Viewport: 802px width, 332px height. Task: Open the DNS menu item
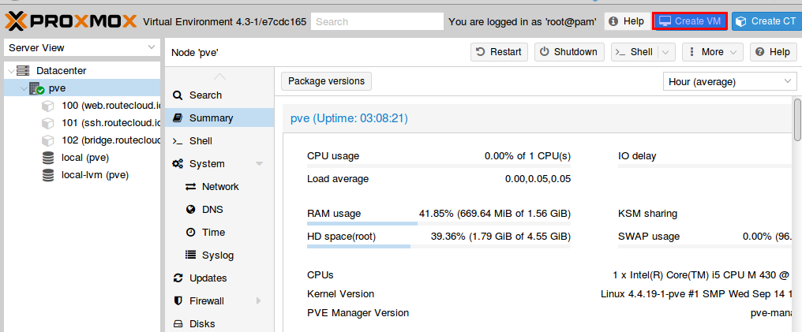tap(219, 210)
